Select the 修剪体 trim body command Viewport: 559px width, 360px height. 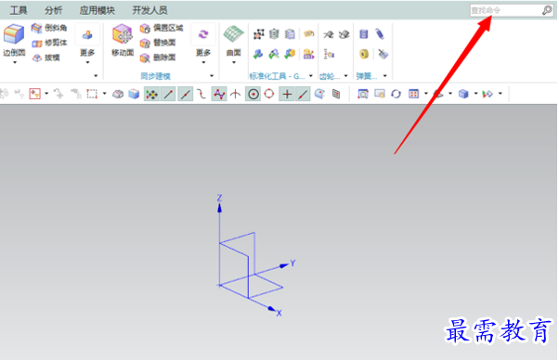point(49,43)
